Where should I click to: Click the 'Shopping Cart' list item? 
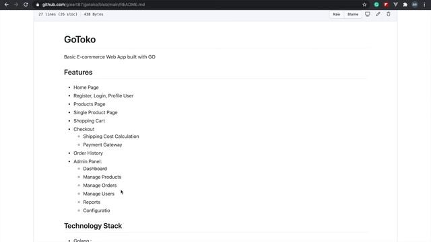[x=89, y=121]
